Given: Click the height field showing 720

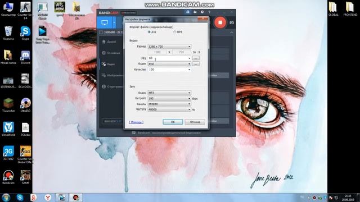Looking at the screenshot, I should coord(181,52).
